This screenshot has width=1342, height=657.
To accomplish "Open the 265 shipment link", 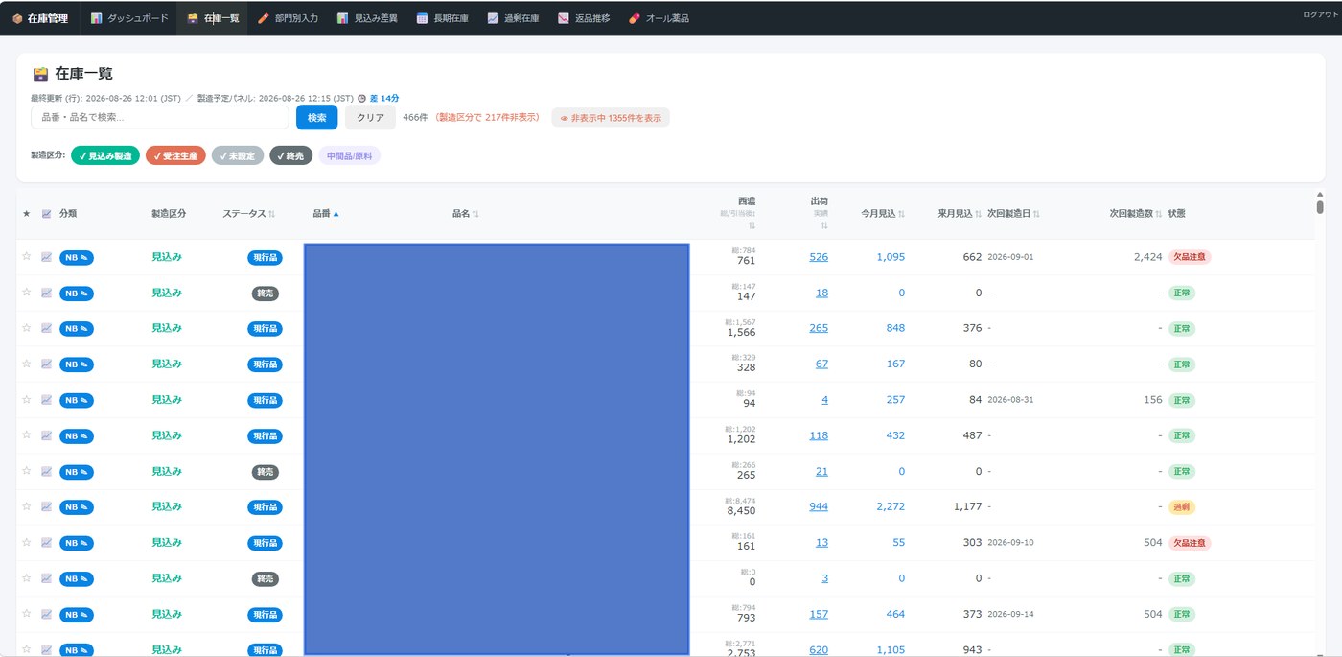I will point(819,328).
